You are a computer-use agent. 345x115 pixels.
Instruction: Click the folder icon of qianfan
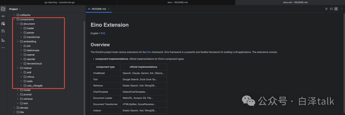point(25,59)
